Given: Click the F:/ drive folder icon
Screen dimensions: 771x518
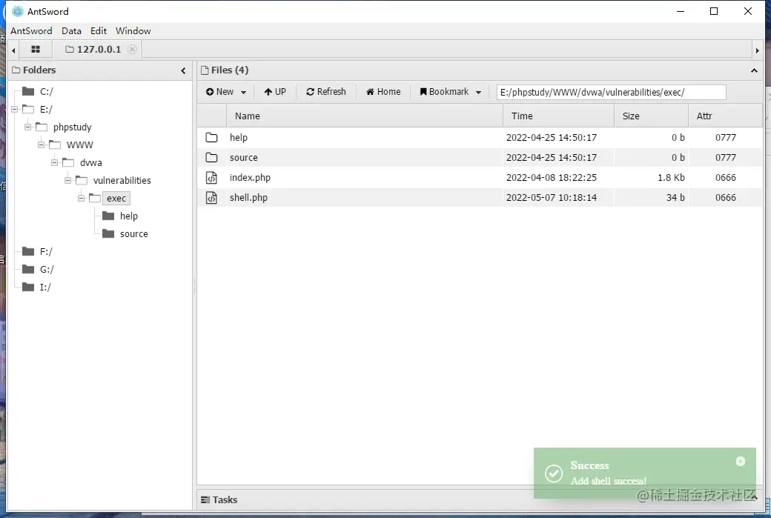Looking at the screenshot, I should pos(28,252).
